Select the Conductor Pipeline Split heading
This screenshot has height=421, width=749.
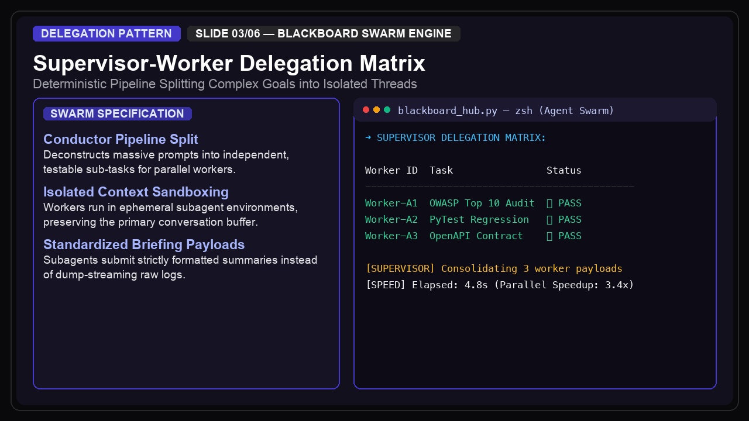(x=121, y=139)
